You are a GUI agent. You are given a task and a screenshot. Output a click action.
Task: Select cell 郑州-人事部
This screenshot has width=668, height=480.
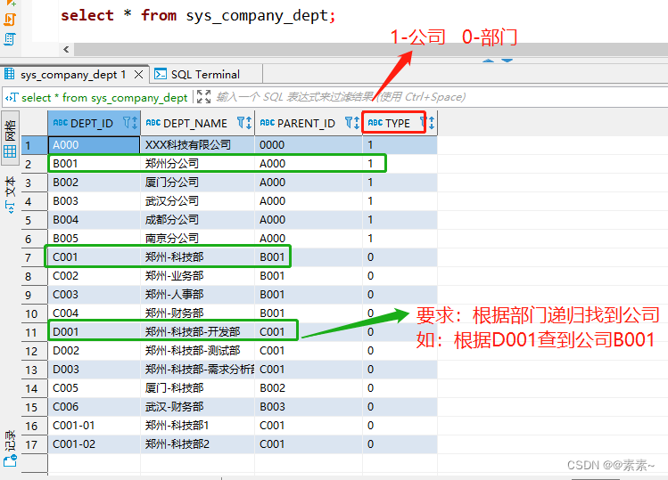pos(198,295)
